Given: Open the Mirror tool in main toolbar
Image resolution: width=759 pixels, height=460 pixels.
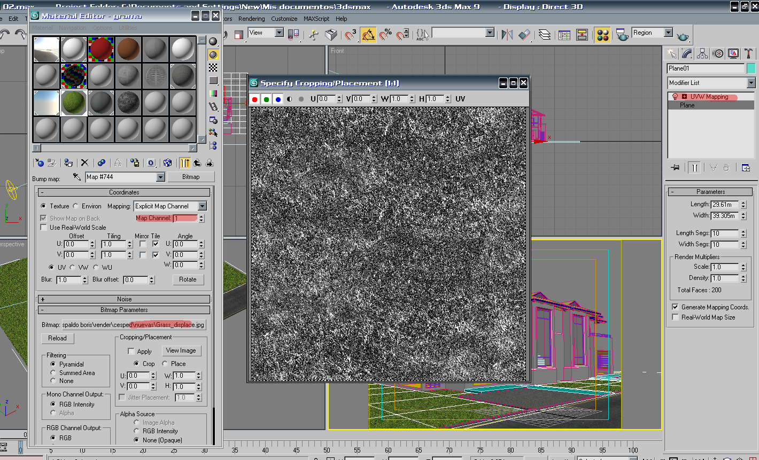Looking at the screenshot, I should (507, 35).
